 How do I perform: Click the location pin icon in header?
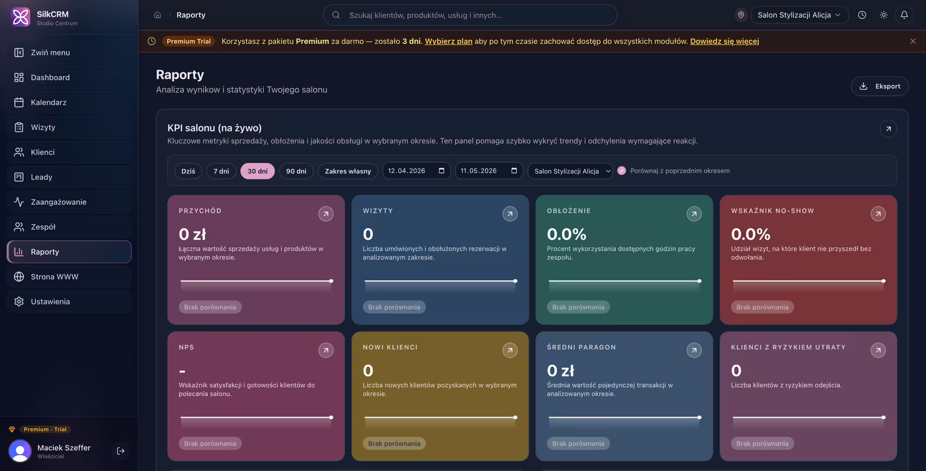tap(741, 15)
